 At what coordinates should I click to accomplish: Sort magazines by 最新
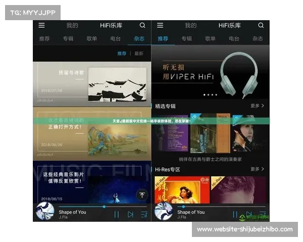(139, 53)
